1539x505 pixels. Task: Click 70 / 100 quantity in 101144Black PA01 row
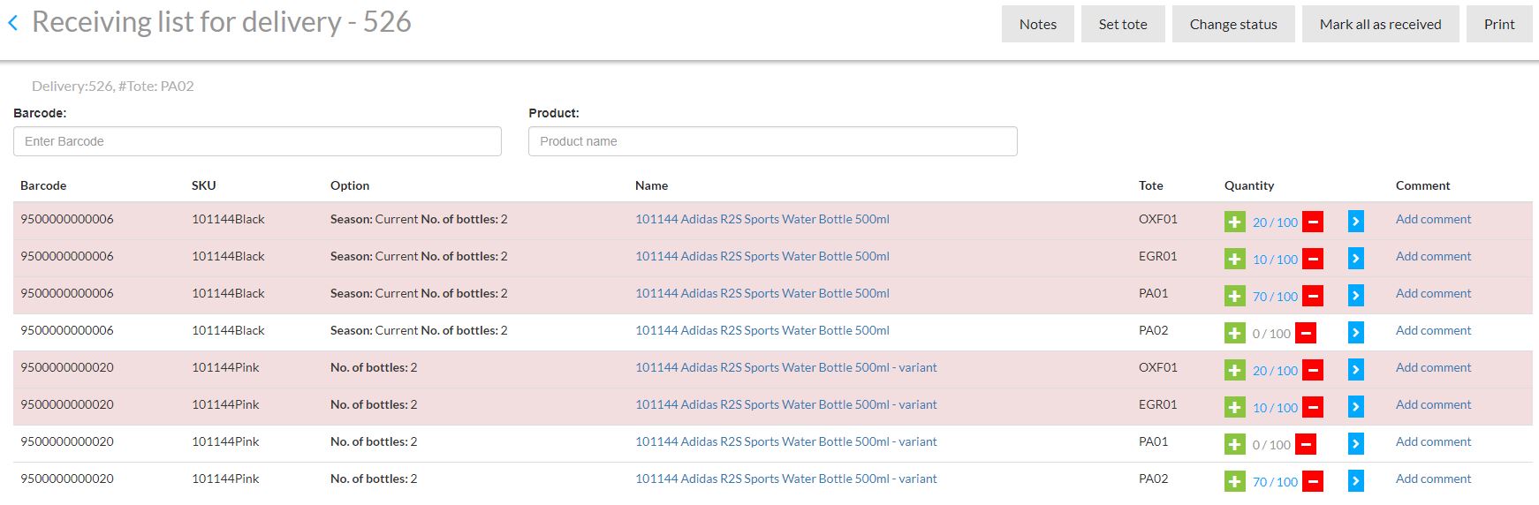tap(1274, 297)
